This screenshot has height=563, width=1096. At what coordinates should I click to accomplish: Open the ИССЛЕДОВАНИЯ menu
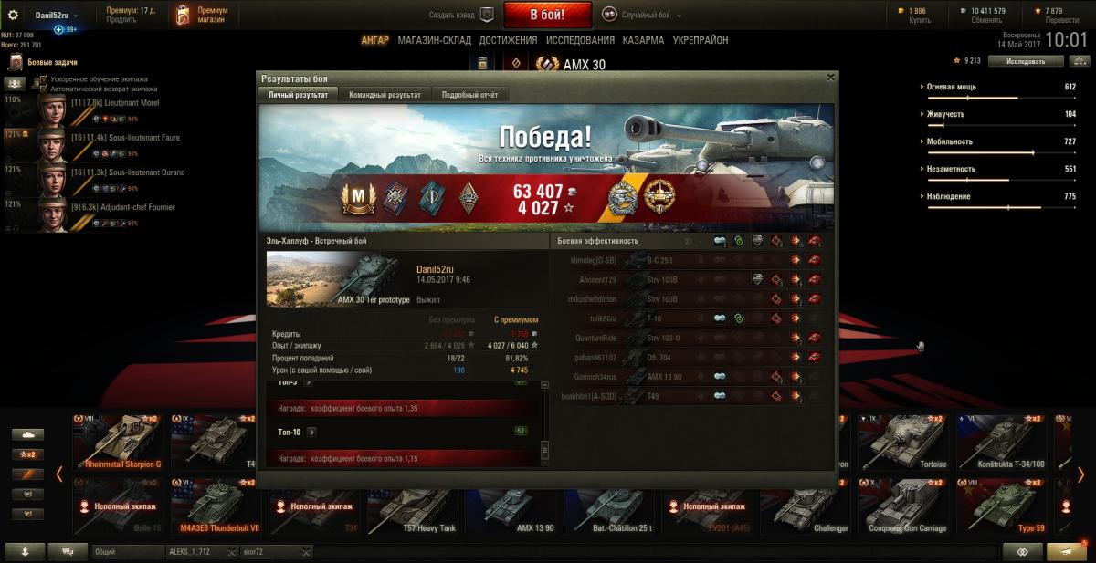(x=580, y=40)
